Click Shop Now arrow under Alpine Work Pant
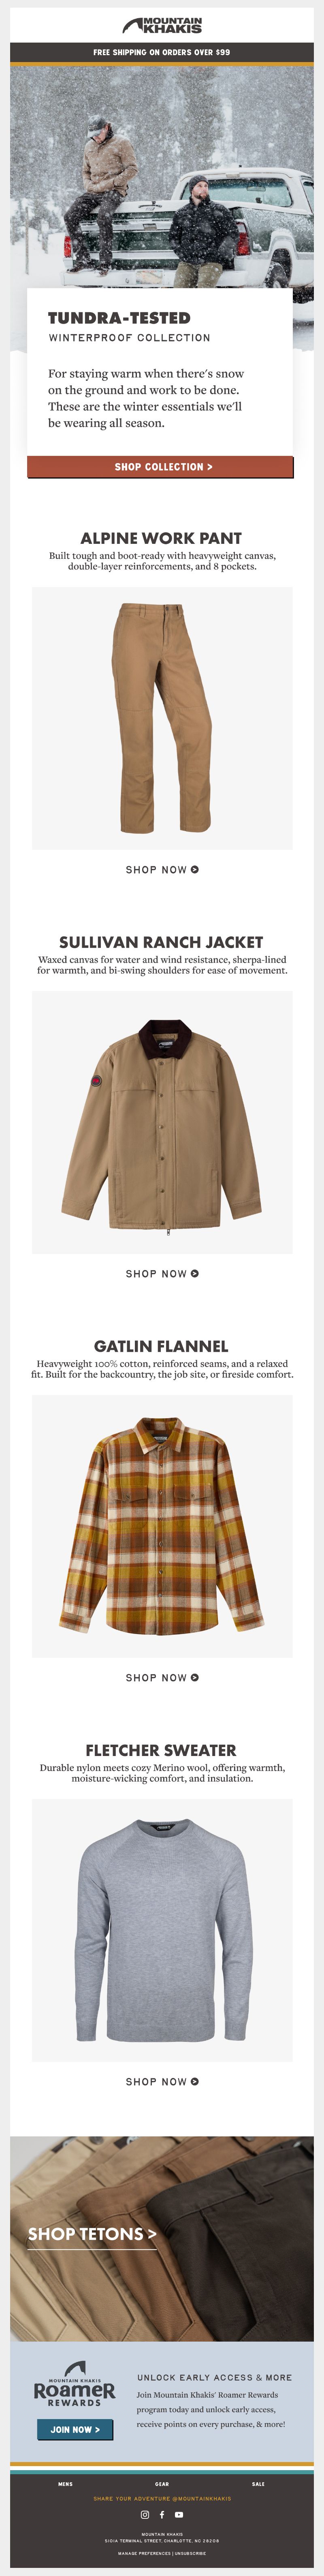Screen dimensions: 324x2576 pos(162,869)
